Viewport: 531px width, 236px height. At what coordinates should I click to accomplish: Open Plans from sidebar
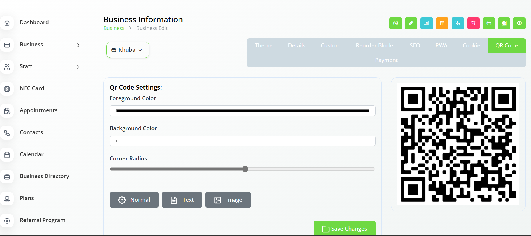(x=27, y=198)
